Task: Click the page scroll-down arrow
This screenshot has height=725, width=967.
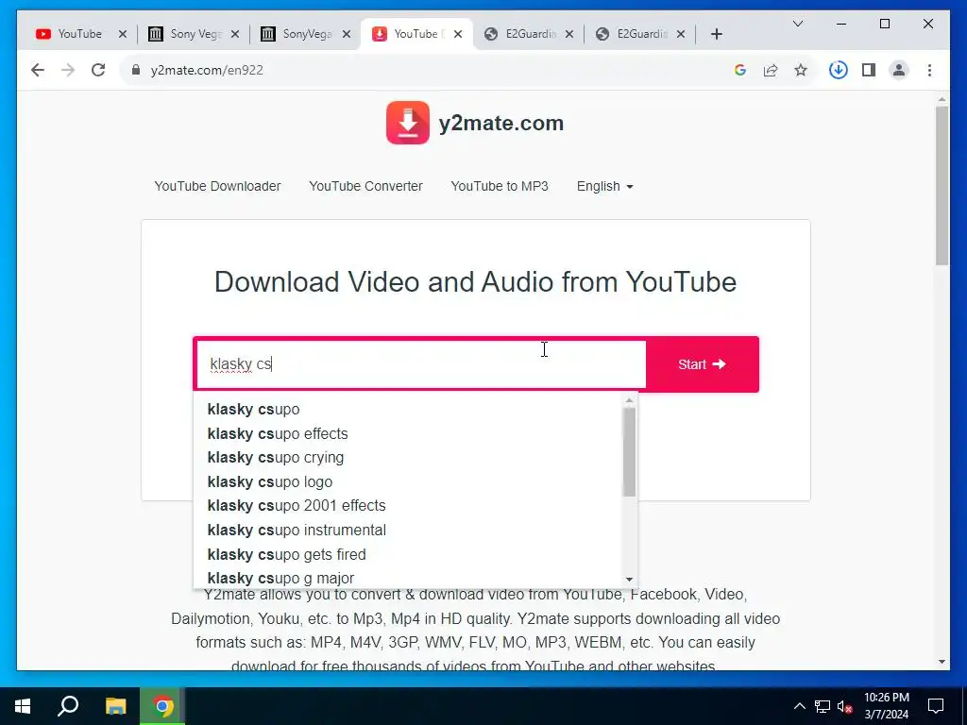Action: (942, 662)
